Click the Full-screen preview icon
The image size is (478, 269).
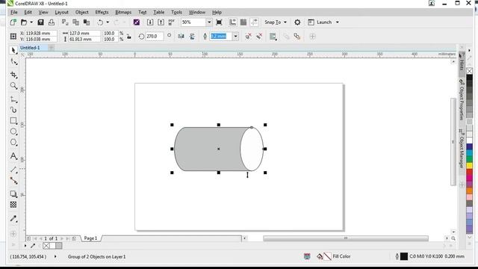coord(219,22)
